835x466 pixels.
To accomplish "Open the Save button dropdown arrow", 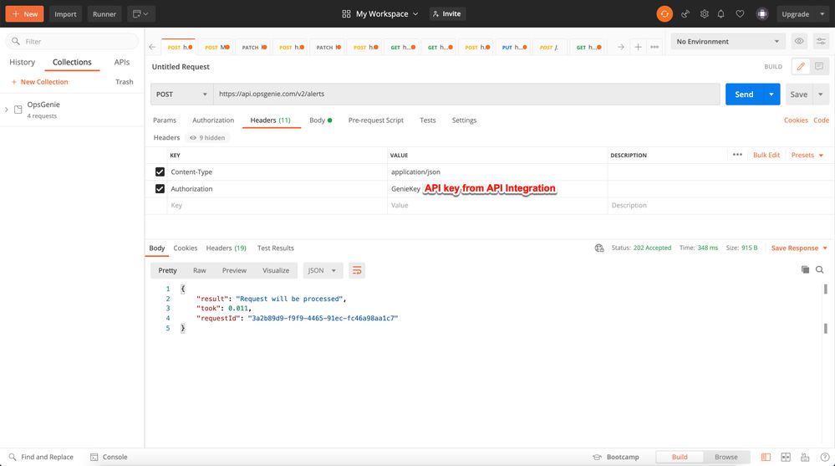I will (821, 94).
